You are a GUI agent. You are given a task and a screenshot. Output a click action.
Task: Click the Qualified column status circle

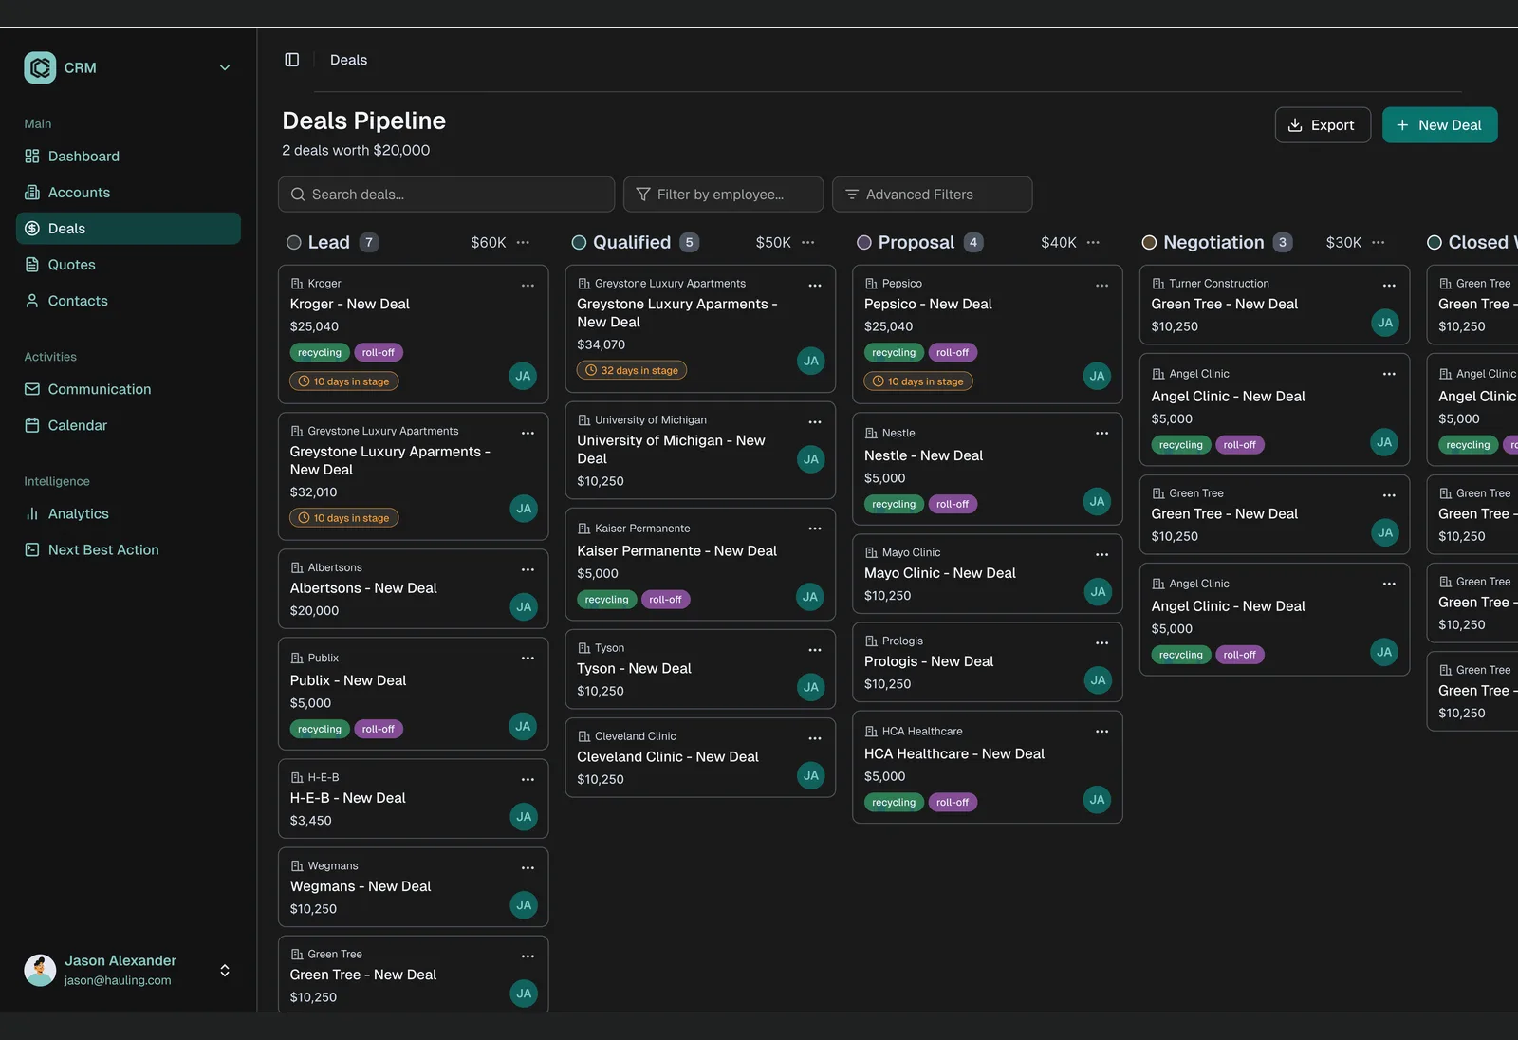pyautogui.click(x=579, y=242)
